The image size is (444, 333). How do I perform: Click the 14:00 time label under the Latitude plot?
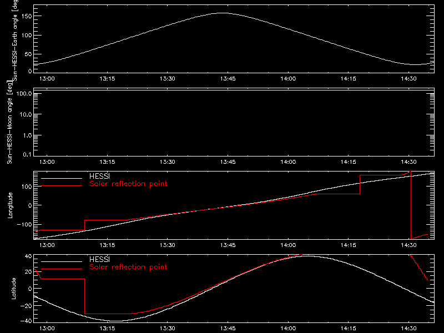tap(288, 329)
